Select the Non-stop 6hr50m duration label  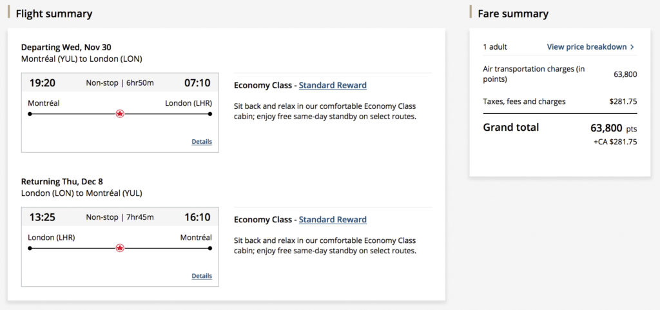pos(120,82)
